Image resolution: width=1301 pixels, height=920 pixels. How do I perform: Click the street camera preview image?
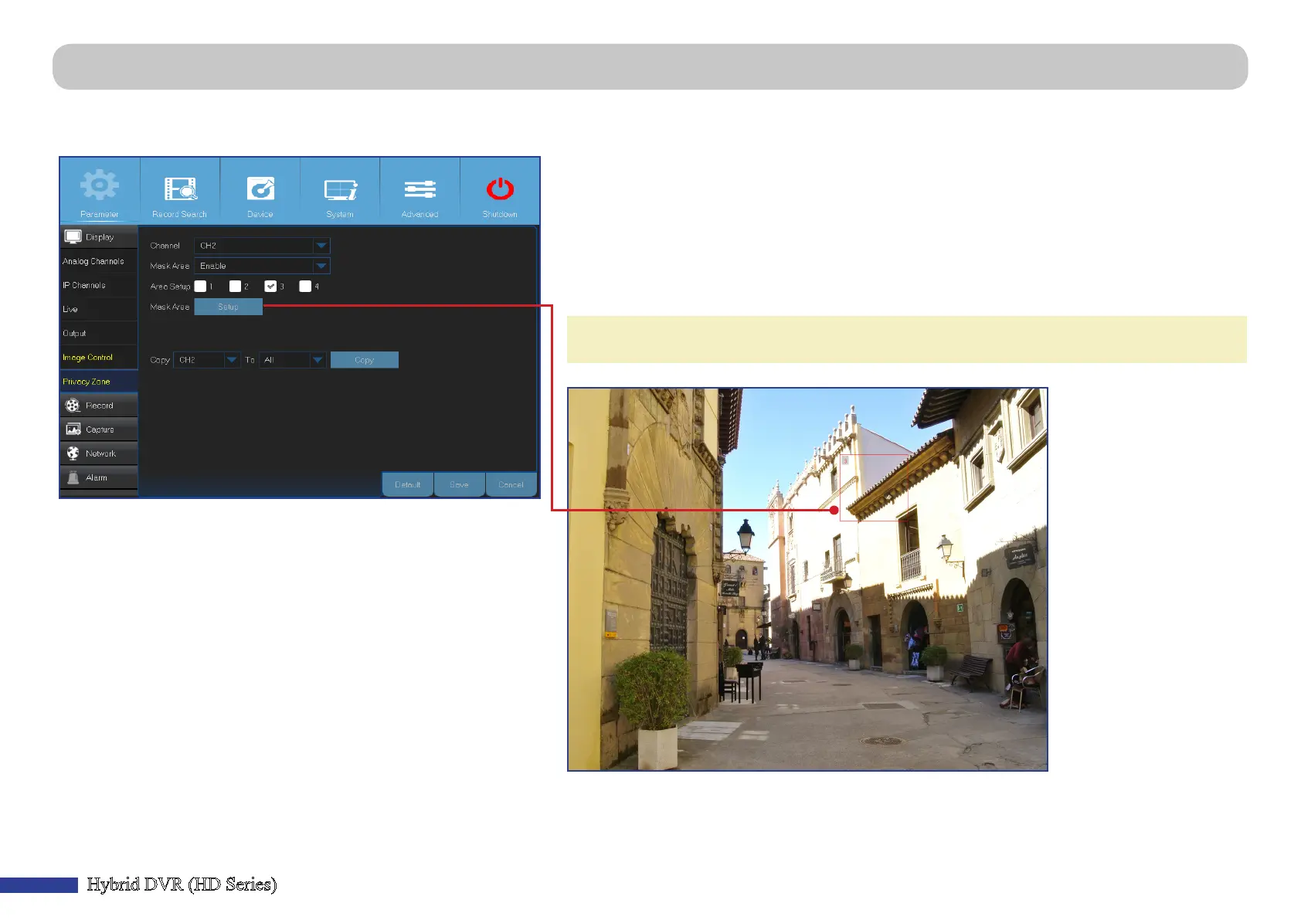point(807,579)
